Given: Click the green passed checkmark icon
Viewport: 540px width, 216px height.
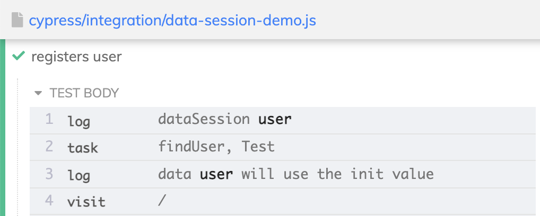Looking at the screenshot, I should click(x=18, y=56).
